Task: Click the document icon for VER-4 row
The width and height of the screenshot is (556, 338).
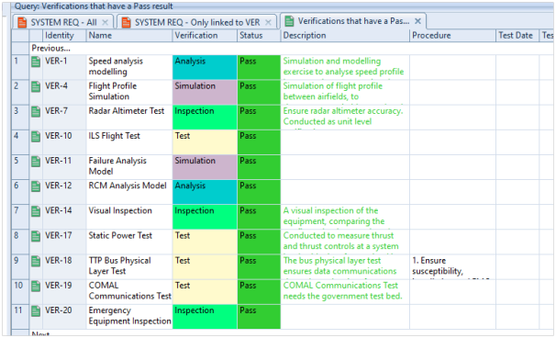Action: (x=36, y=86)
